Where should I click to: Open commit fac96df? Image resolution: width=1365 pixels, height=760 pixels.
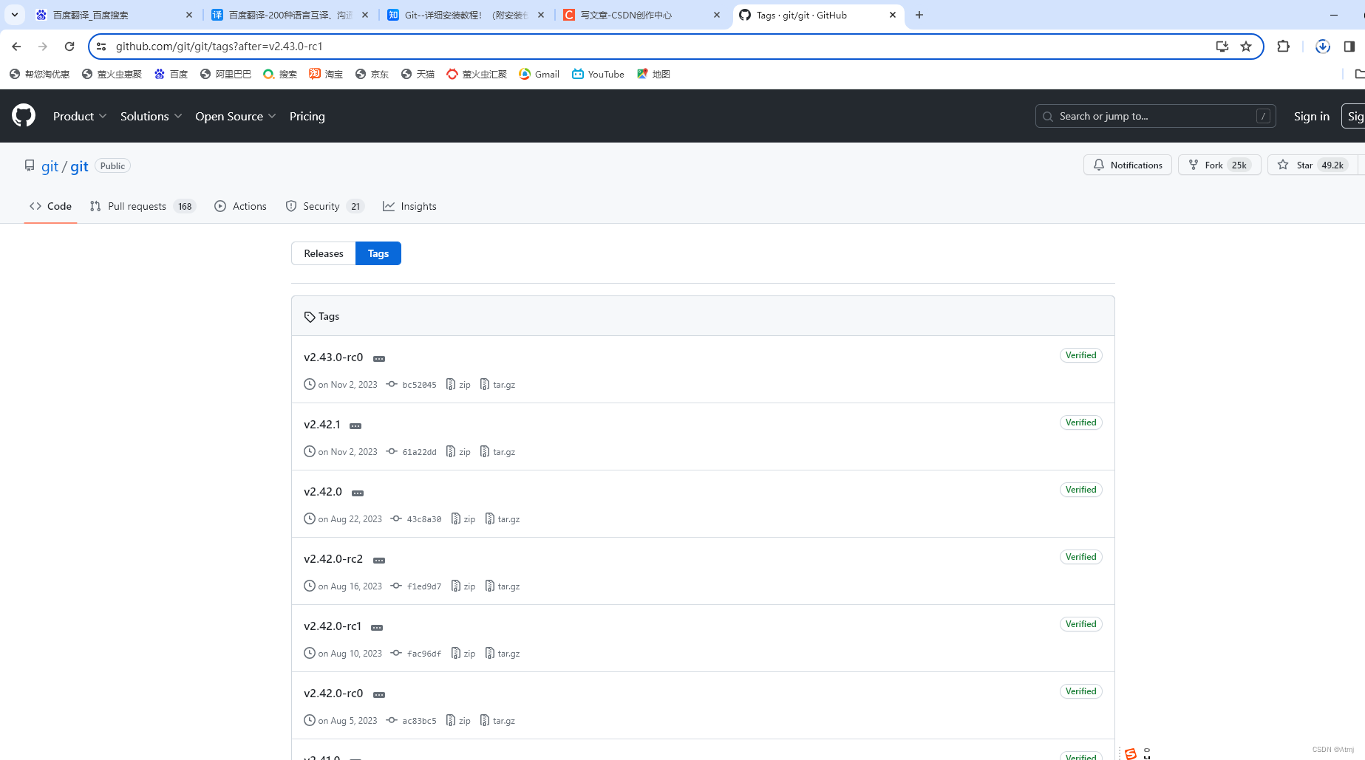click(x=416, y=653)
